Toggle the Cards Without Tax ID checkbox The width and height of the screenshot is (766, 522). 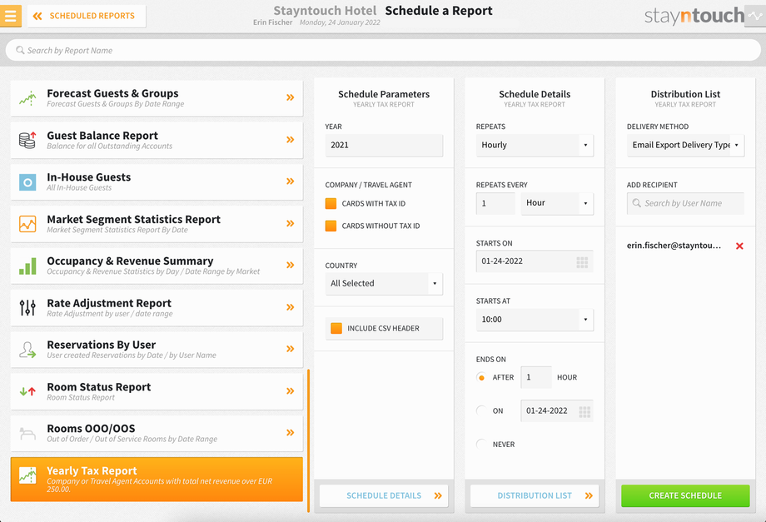pyautogui.click(x=331, y=226)
